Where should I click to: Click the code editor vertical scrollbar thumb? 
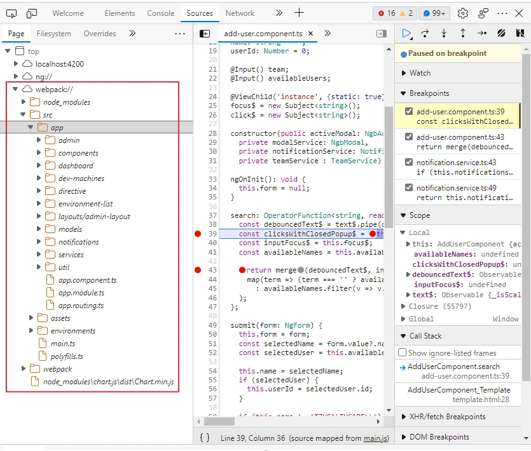point(389,167)
